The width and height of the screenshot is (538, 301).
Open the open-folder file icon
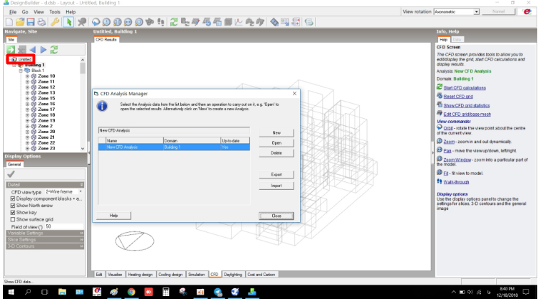point(20,22)
